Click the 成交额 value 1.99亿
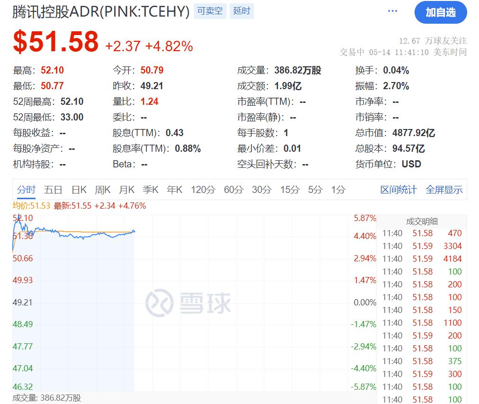The height and width of the screenshot is (404, 479). click(x=288, y=86)
